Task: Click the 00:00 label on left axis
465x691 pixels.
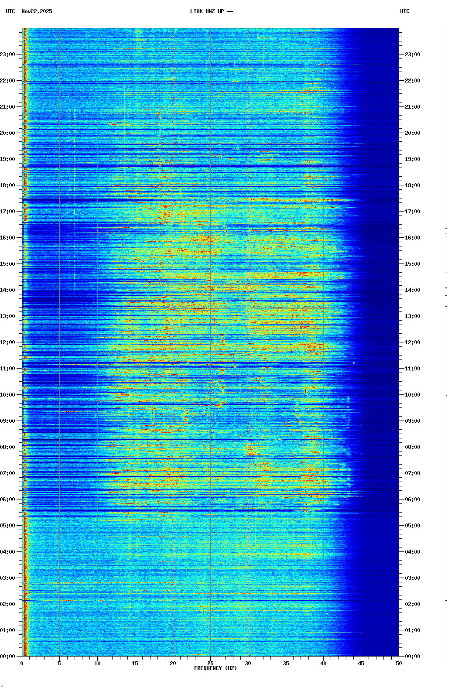Action: (x=7, y=657)
